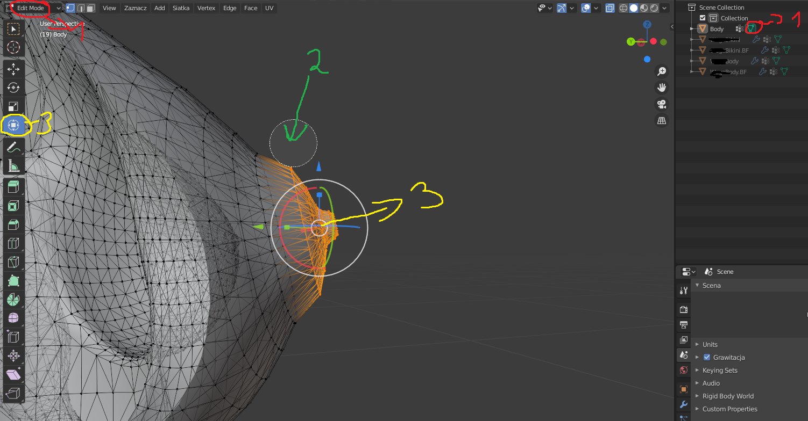Open the shading options dropdown arrow
The height and width of the screenshot is (421, 808).
coord(665,8)
